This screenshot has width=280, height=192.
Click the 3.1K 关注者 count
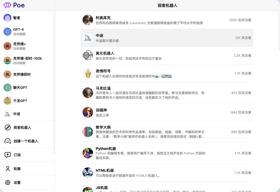(243, 153)
